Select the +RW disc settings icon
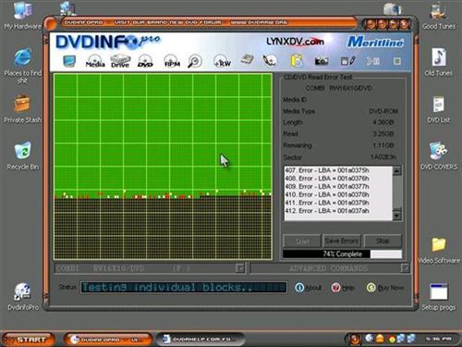This screenshot has width=462, height=347. tap(222, 61)
